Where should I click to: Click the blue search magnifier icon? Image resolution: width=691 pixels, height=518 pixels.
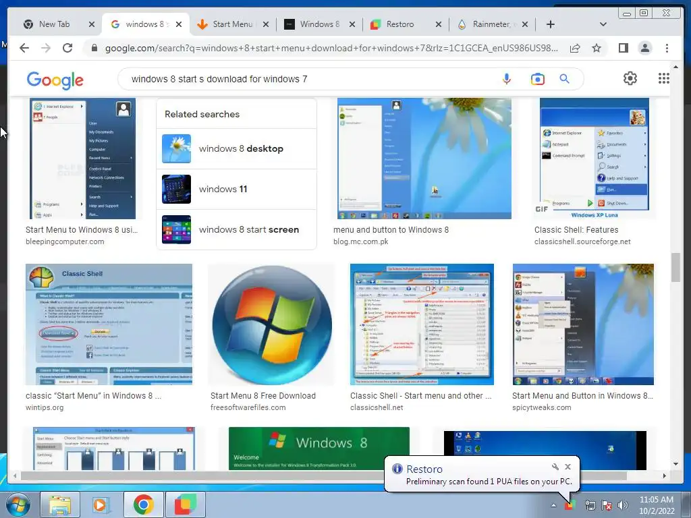tap(564, 79)
